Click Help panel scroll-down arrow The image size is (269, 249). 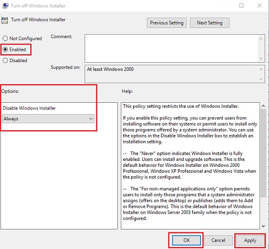tap(263, 226)
